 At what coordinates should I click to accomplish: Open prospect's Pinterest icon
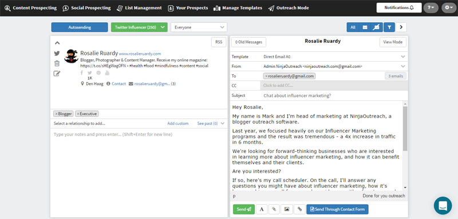point(98,72)
